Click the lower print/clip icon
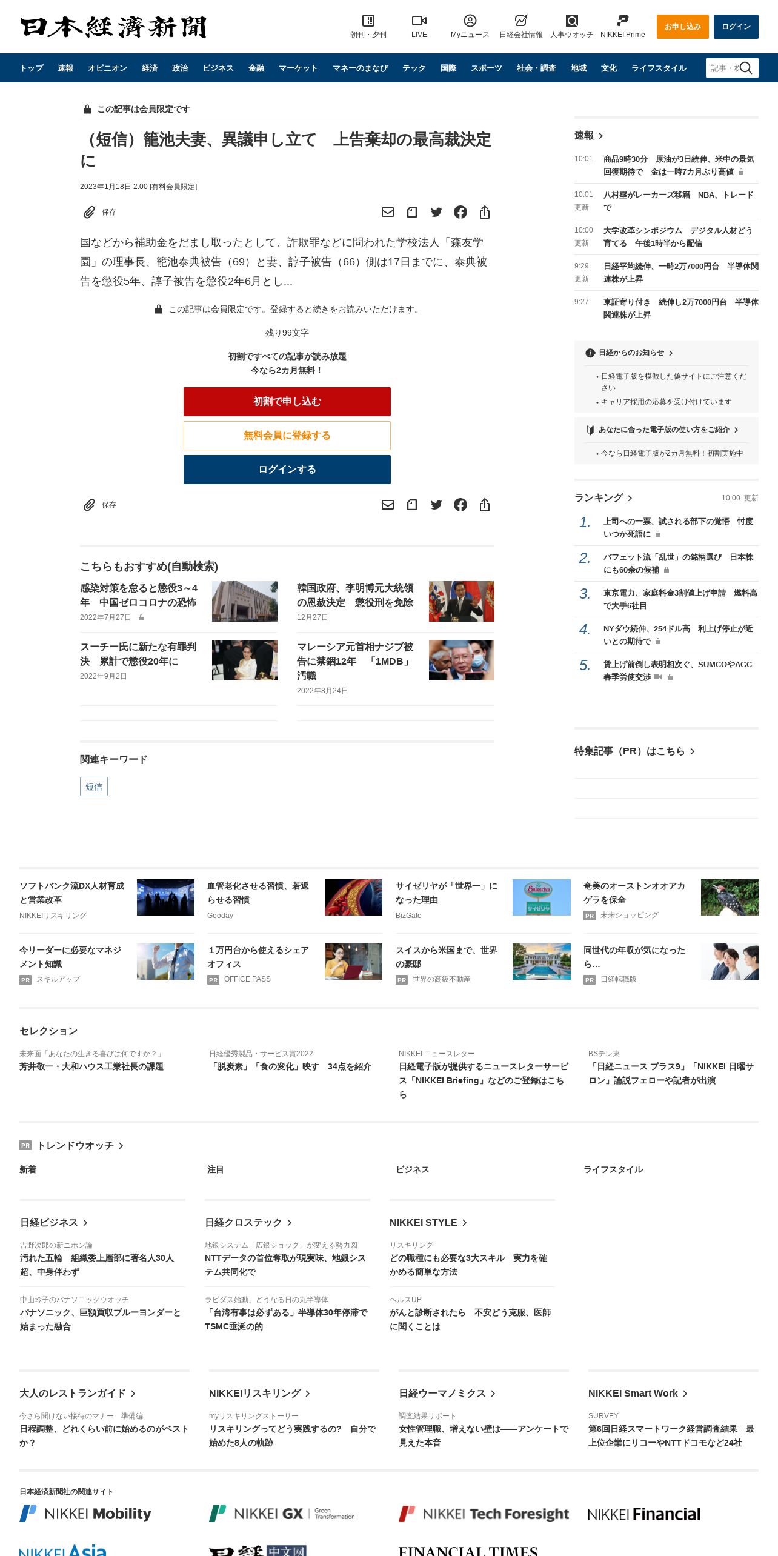 tap(412, 505)
